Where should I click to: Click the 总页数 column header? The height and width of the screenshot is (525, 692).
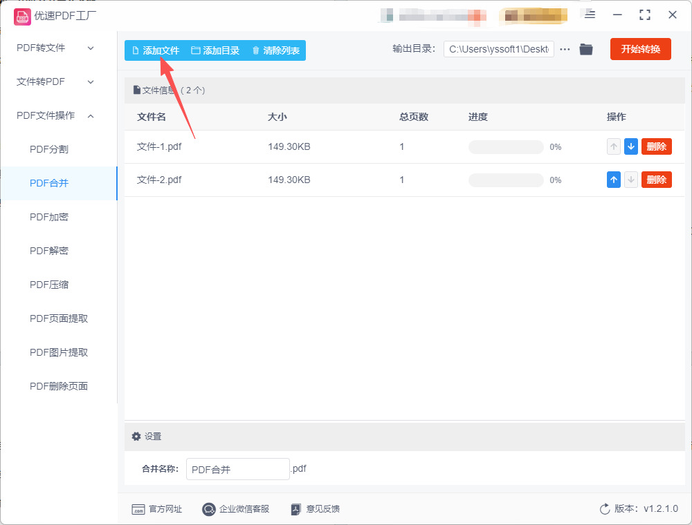tap(414, 117)
